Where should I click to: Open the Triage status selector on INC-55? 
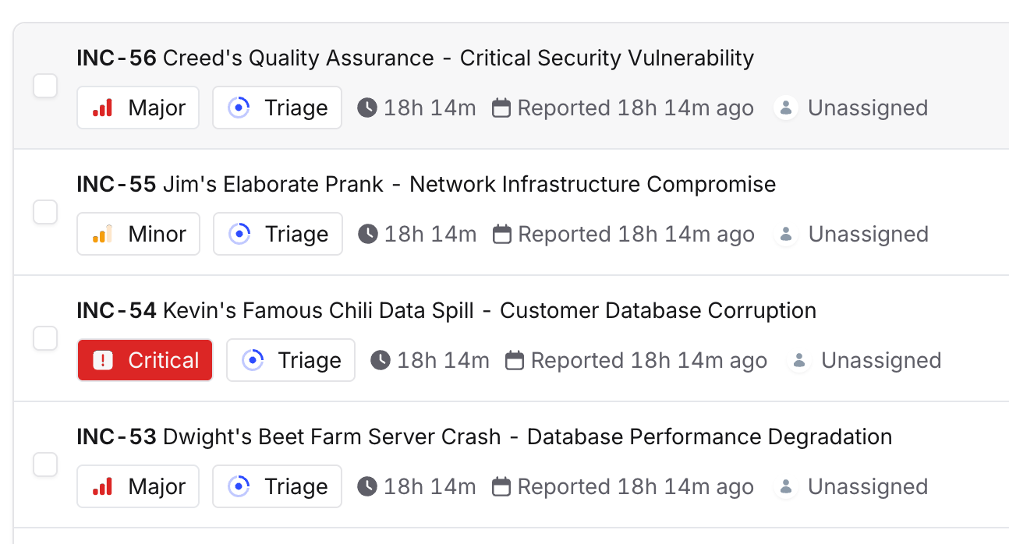point(278,234)
